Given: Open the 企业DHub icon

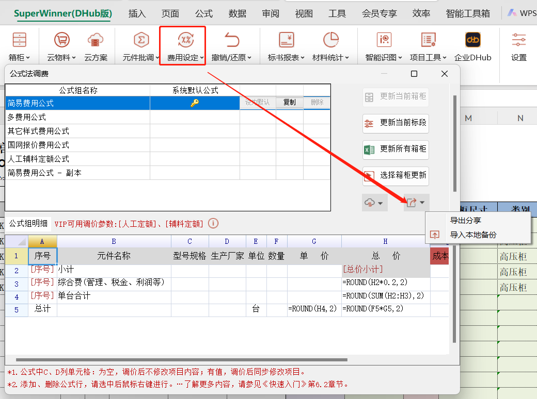Looking at the screenshot, I should (472, 40).
